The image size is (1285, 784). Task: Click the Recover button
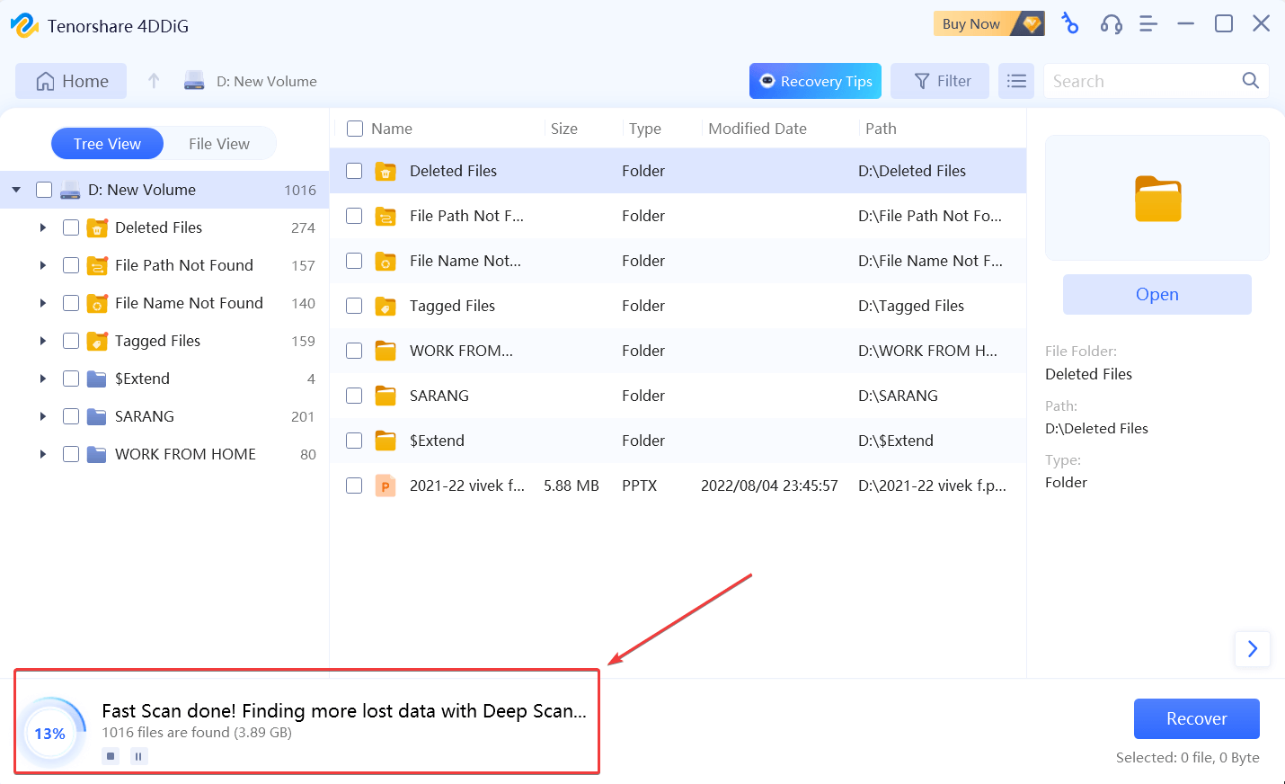click(x=1197, y=718)
